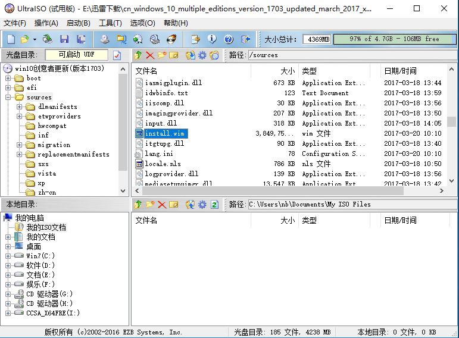Expand the replacementmanifests folder node
The width and height of the screenshot is (459, 338).
(19, 154)
